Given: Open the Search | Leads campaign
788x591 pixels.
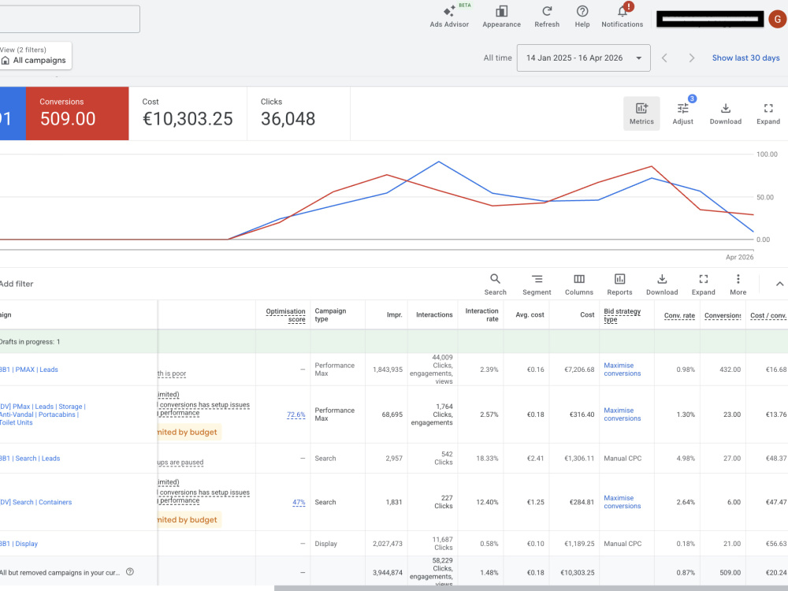Looking at the screenshot, I should (x=30, y=459).
